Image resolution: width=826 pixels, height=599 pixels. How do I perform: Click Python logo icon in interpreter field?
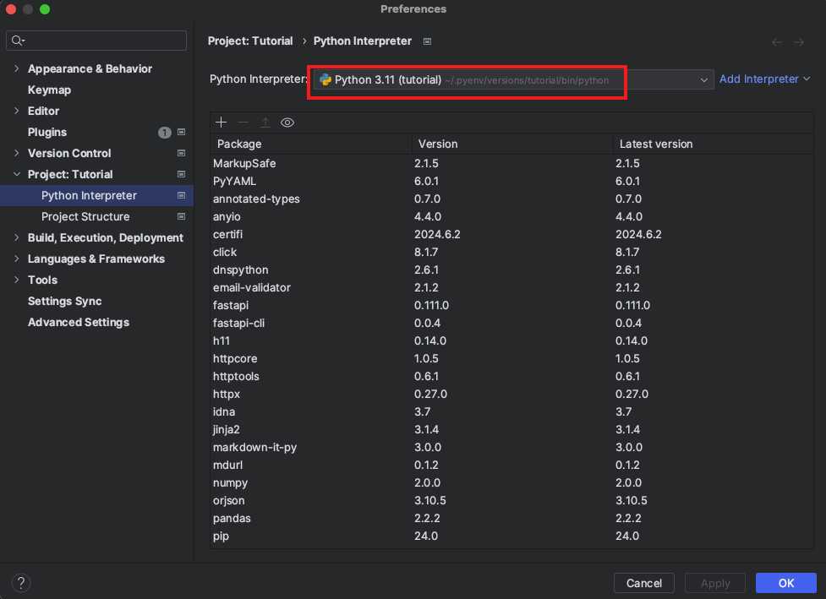(x=325, y=79)
